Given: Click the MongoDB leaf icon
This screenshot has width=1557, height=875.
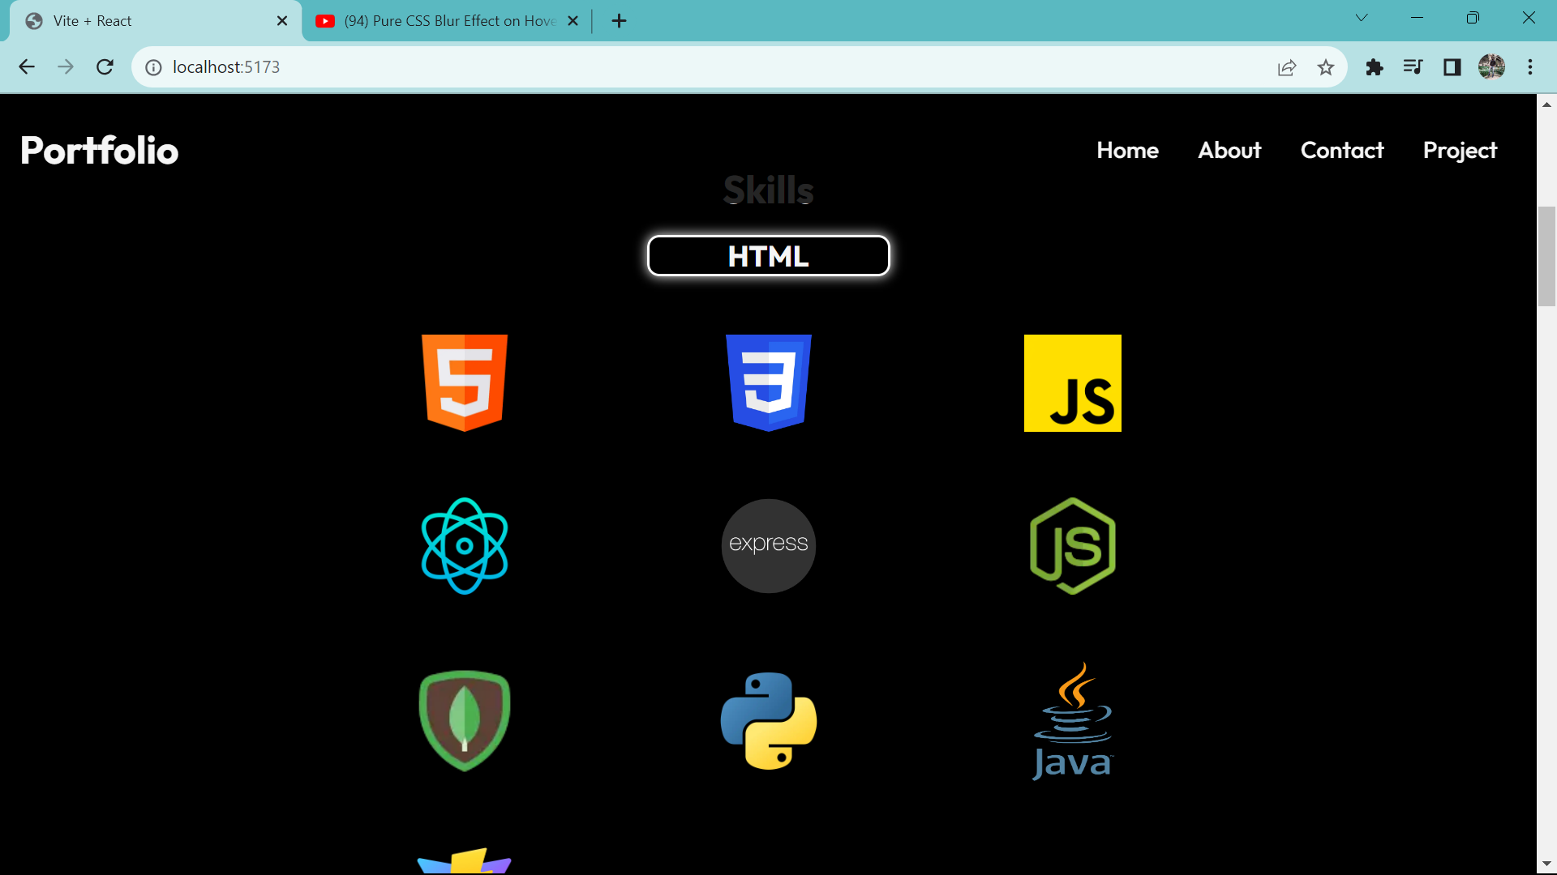Looking at the screenshot, I should tap(464, 719).
